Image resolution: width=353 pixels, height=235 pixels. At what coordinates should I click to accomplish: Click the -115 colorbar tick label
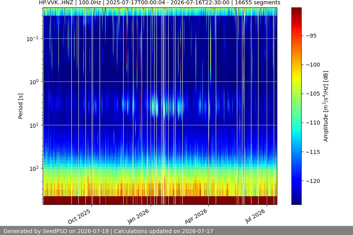(313, 152)
